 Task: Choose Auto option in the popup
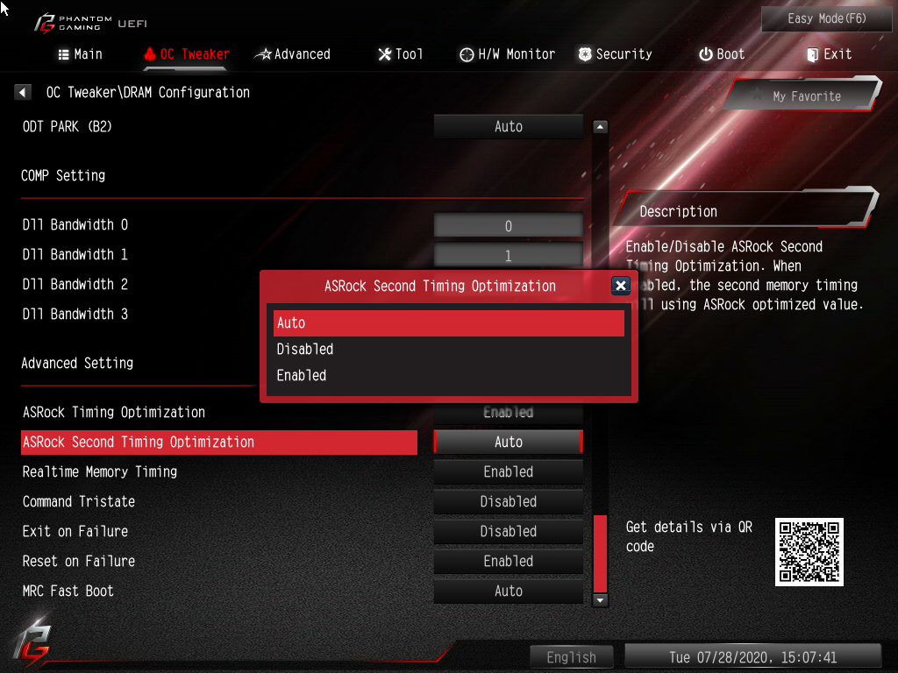pyautogui.click(x=448, y=322)
